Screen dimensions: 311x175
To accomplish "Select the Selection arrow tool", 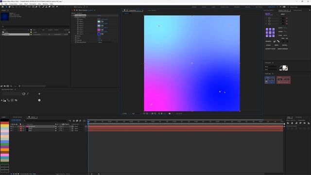I will pos(6,7).
